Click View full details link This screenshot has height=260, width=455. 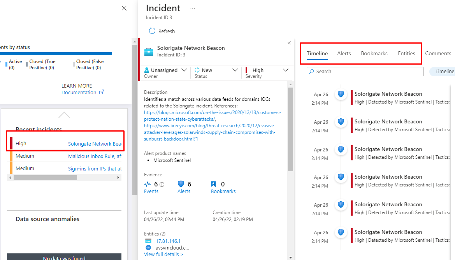pos(163,254)
